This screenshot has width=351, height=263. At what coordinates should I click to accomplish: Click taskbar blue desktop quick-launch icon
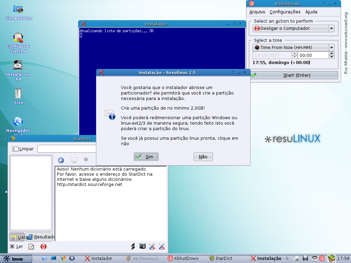[53, 258]
